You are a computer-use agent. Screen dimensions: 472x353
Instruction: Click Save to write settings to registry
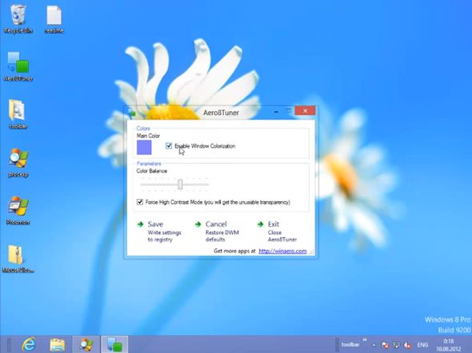point(159,232)
